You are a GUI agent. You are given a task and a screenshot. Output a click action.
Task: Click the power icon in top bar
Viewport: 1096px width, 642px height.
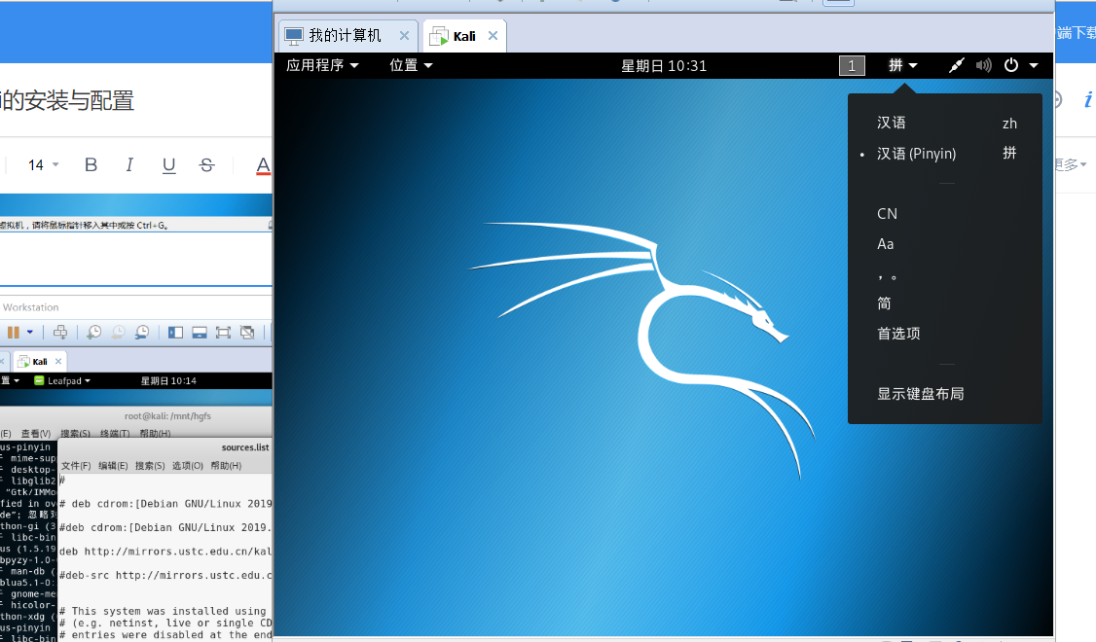pos(1010,65)
